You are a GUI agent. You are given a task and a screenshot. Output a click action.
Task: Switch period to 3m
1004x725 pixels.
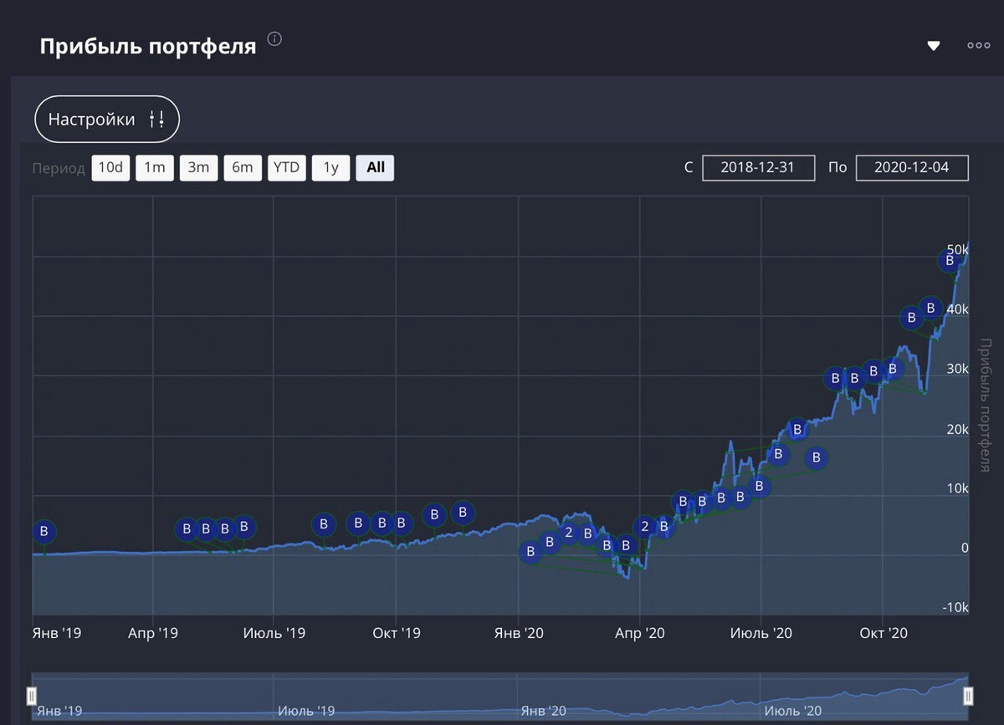point(198,168)
